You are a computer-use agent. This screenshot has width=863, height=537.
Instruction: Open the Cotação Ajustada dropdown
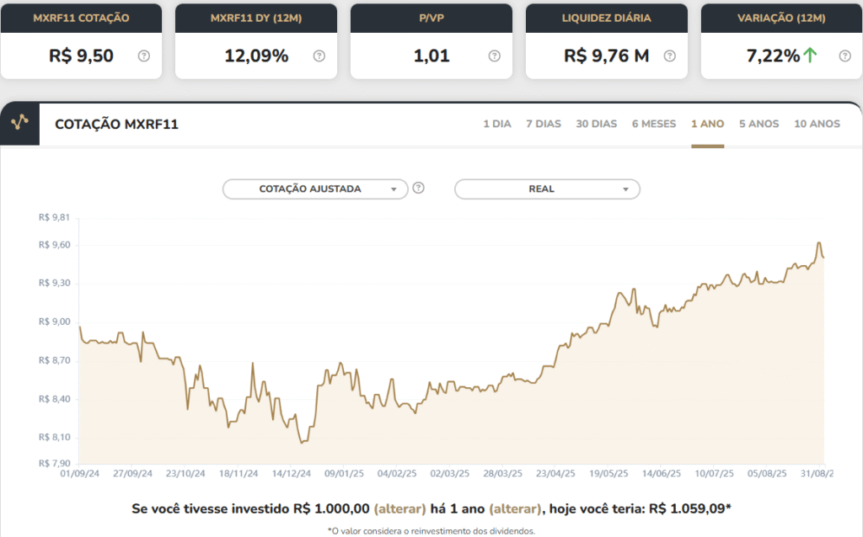(x=315, y=189)
